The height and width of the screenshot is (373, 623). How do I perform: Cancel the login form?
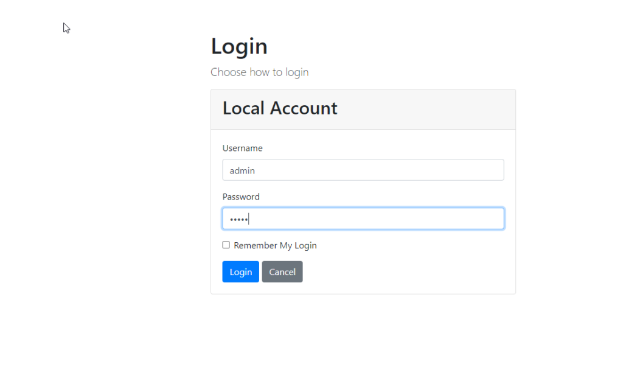pyautogui.click(x=282, y=272)
